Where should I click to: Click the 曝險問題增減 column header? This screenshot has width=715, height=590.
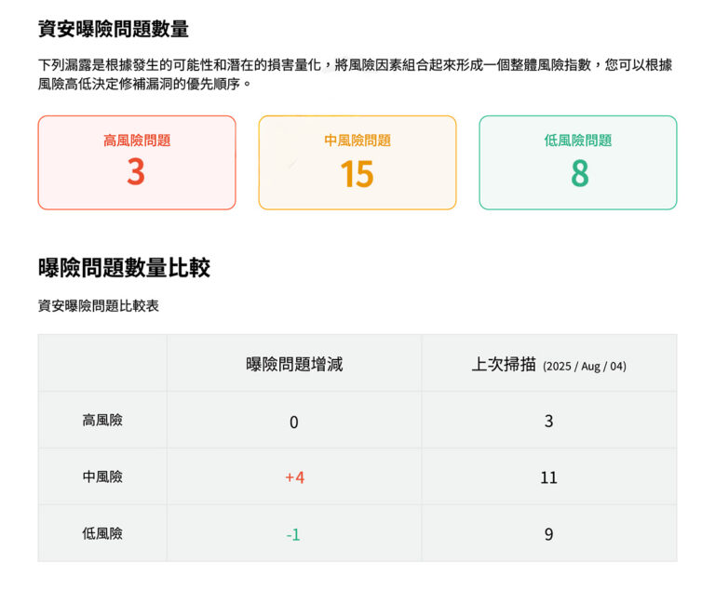(294, 364)
